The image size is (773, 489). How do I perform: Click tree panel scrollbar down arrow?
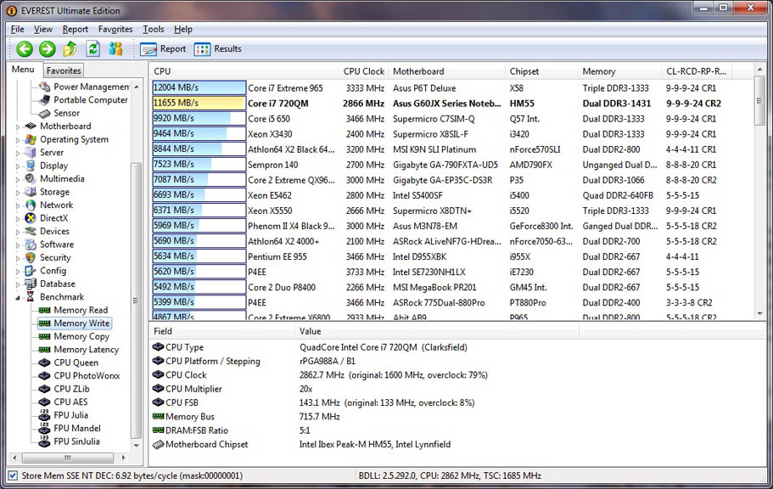[x=136, y=445]
